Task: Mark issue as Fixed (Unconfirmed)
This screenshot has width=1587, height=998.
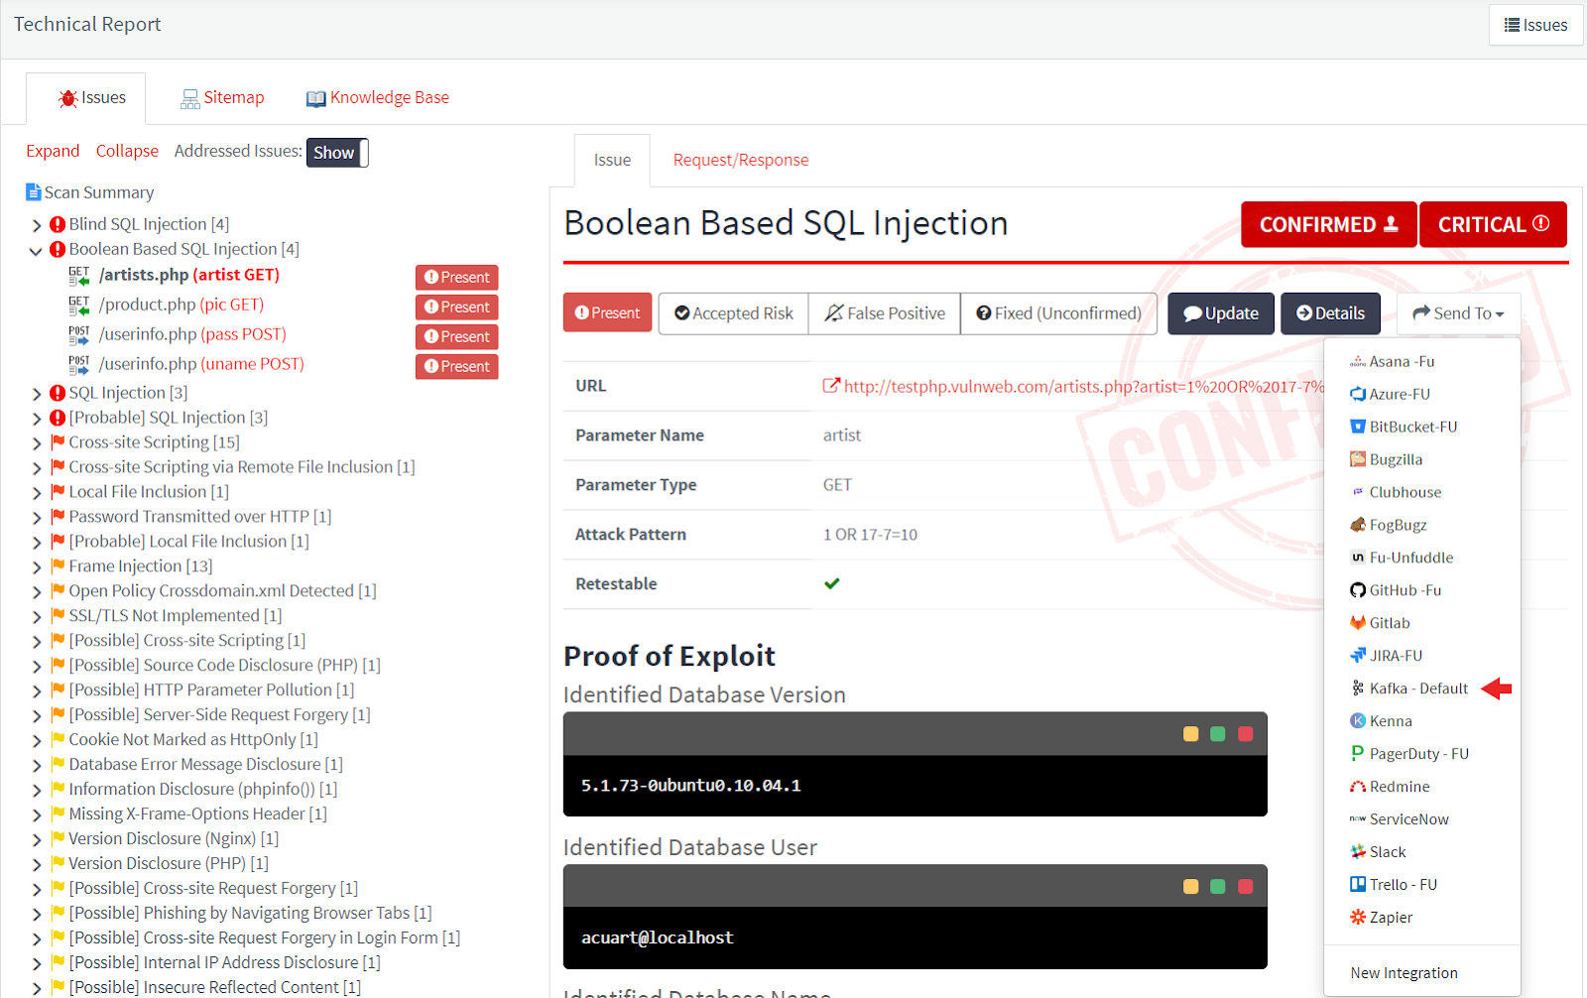Action: [x=1058, y=313]
